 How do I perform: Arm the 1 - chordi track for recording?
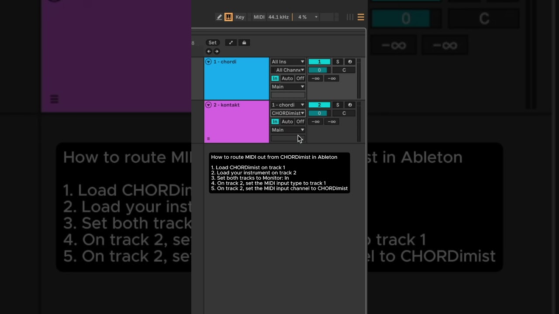click(350, 62)
